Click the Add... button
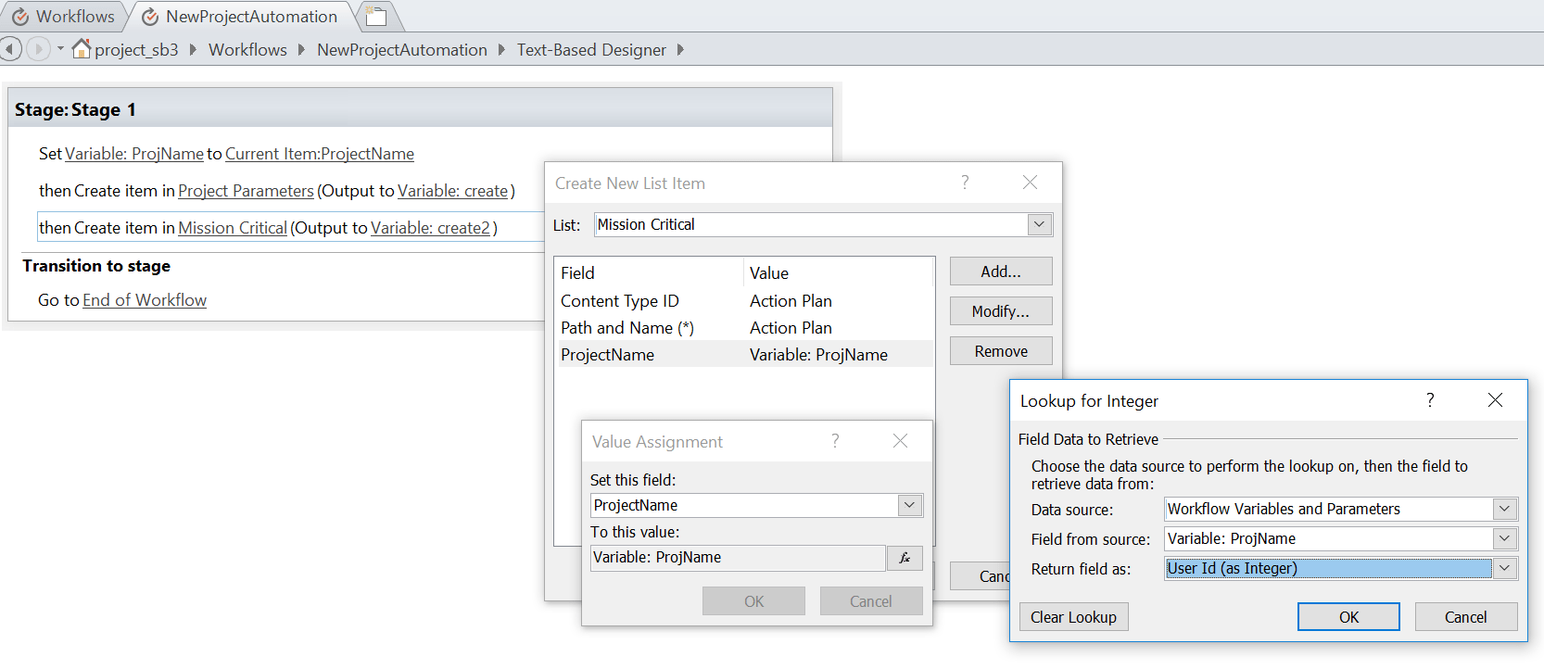This screenshot has width=1544, height=669. coord(1001,271)
